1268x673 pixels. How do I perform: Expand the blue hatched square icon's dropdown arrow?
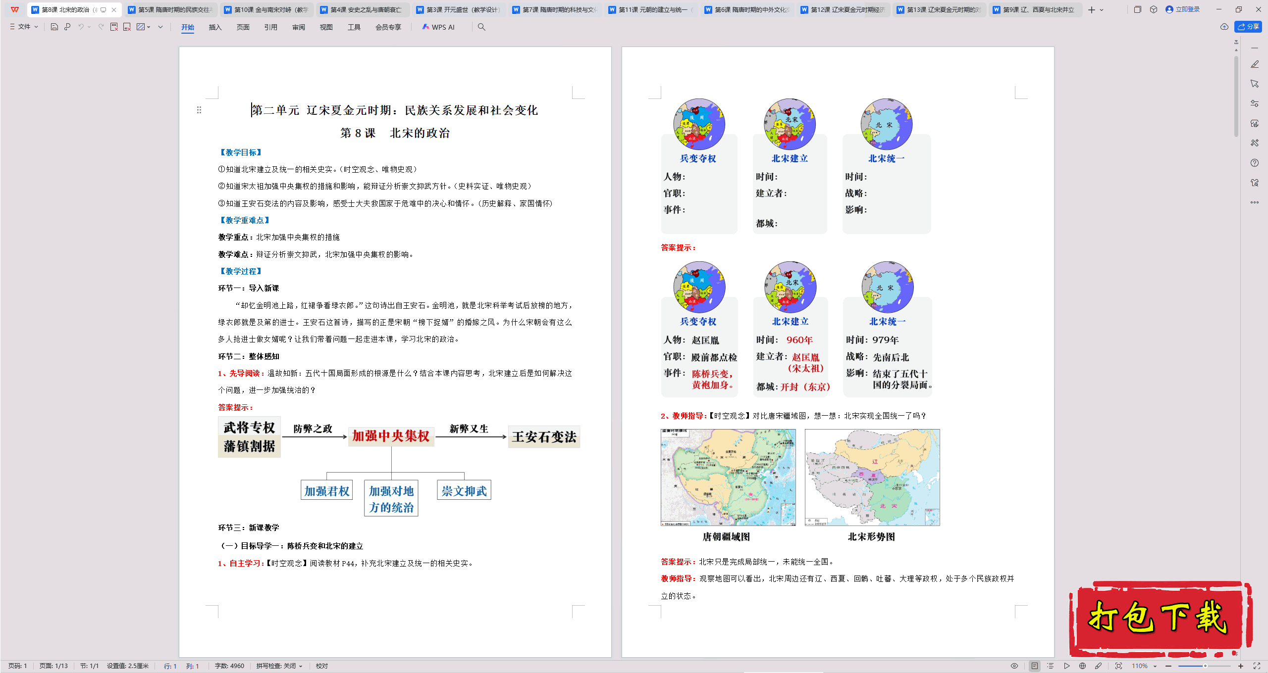point(149,27)
